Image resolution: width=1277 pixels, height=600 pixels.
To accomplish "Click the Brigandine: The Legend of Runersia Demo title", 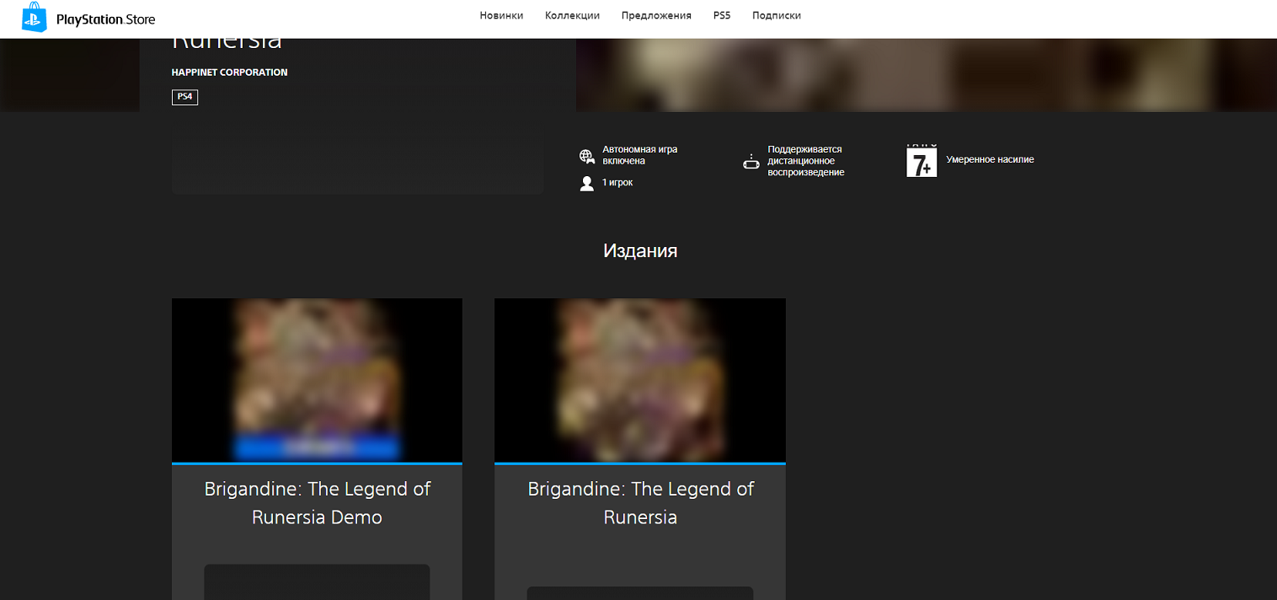I will tap(317, 503).
